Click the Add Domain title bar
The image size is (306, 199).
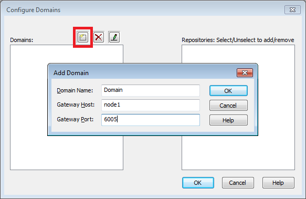pyautogui.click(x=142, y=72)
